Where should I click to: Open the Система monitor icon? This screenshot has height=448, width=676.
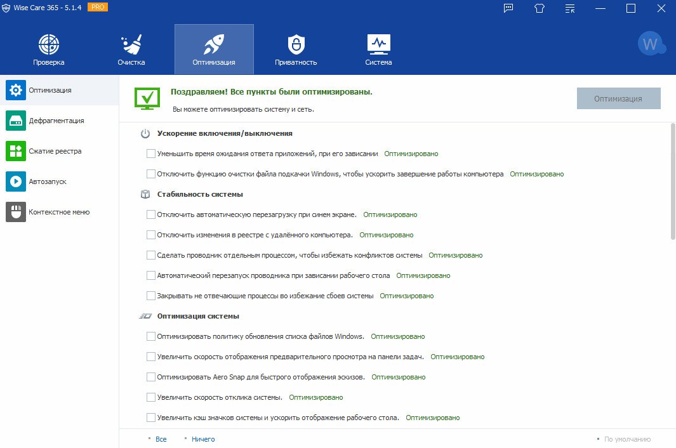[378, 44]
